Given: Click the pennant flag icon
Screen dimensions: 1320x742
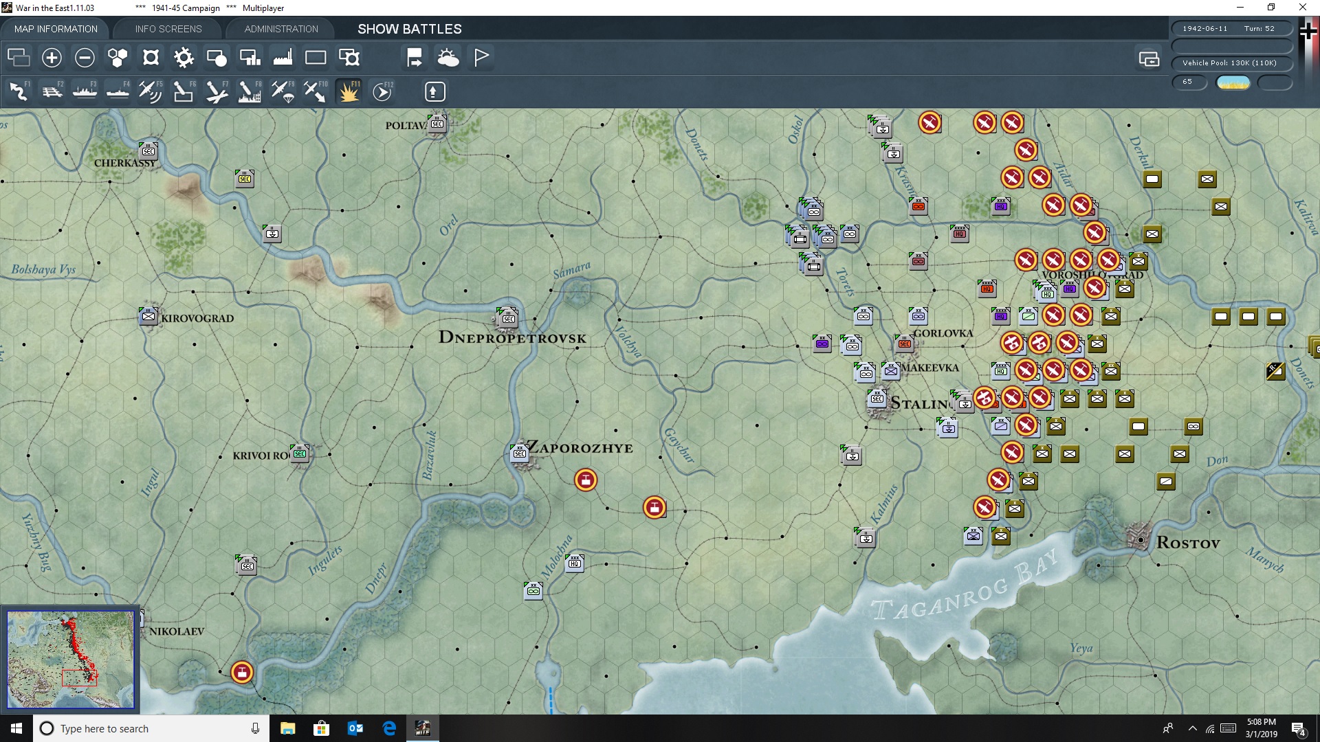Looking at the screenshot, I should [x=481, y=58].
